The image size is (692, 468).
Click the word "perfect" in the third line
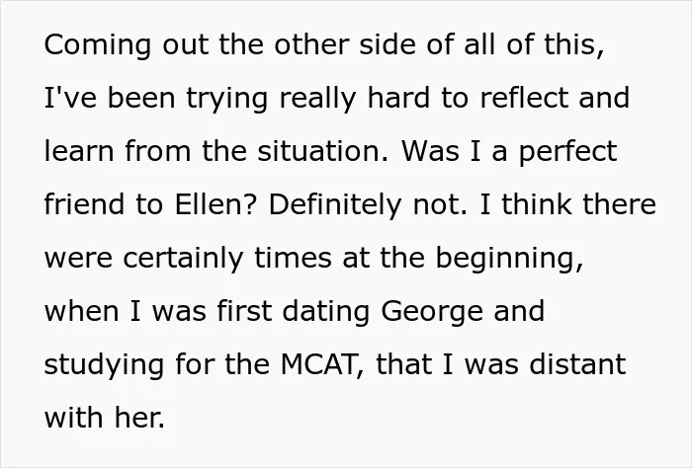[x=567, y=152]
